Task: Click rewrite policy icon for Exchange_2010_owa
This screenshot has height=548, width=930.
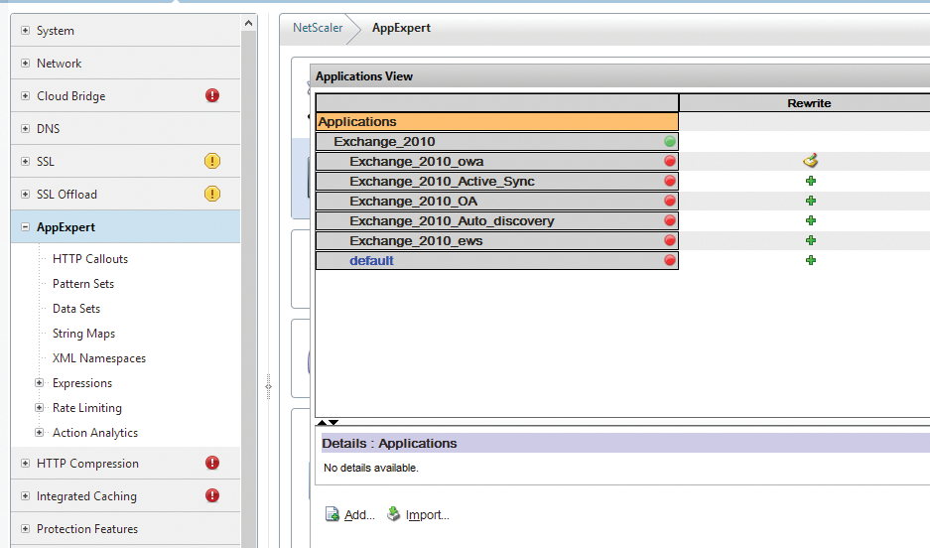Action: coord(810,161)
